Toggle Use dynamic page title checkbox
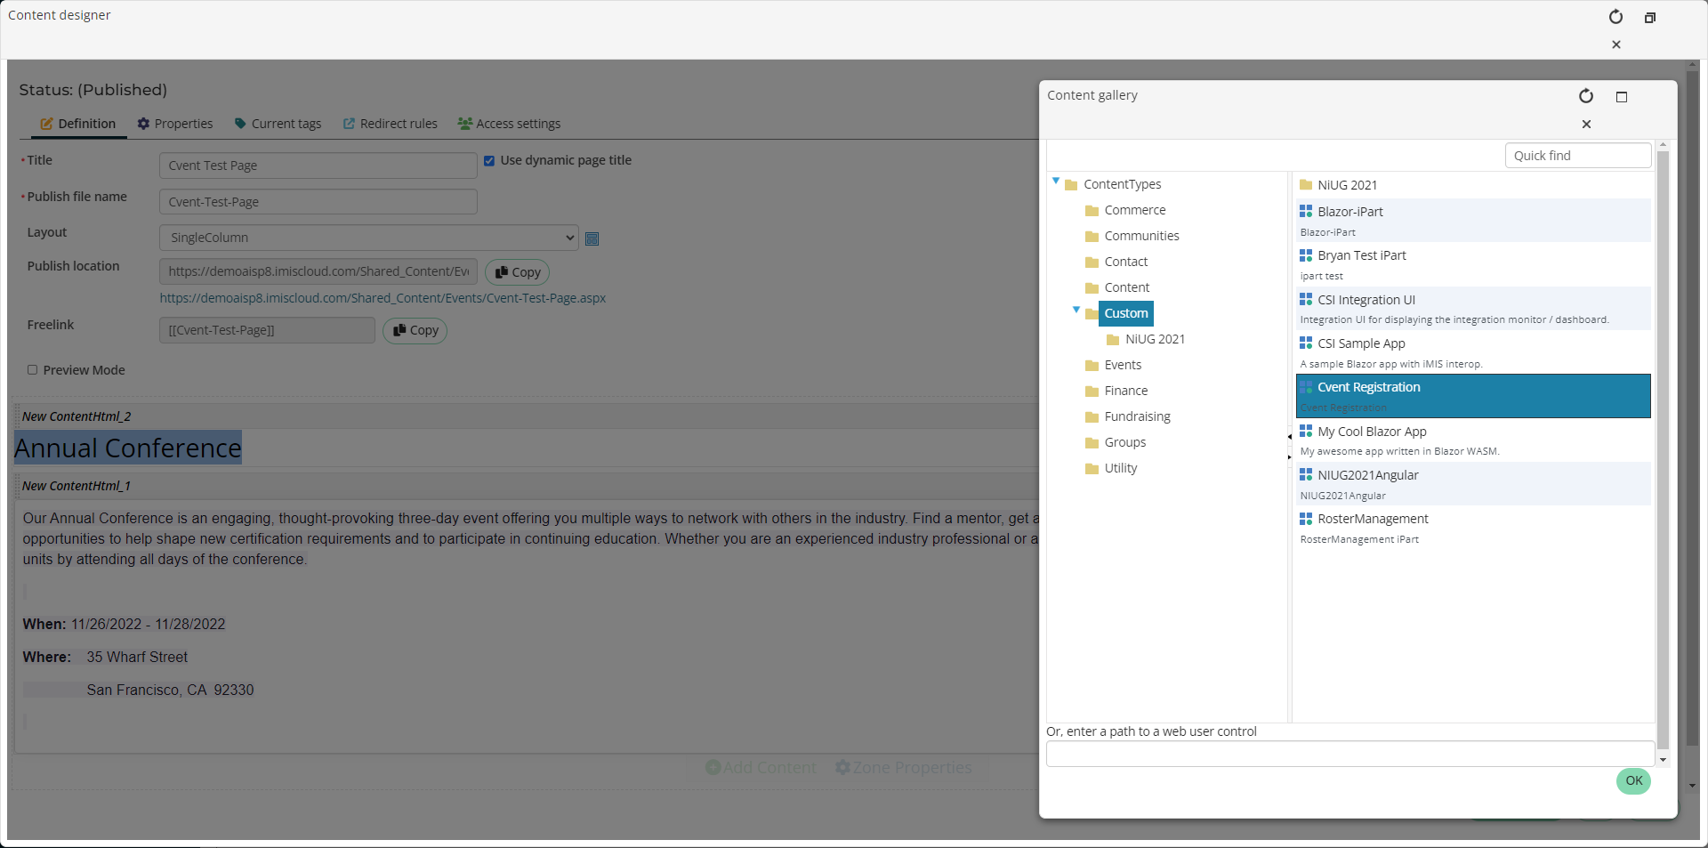Viewport: 1708px width, 848px height. point(489,161)
